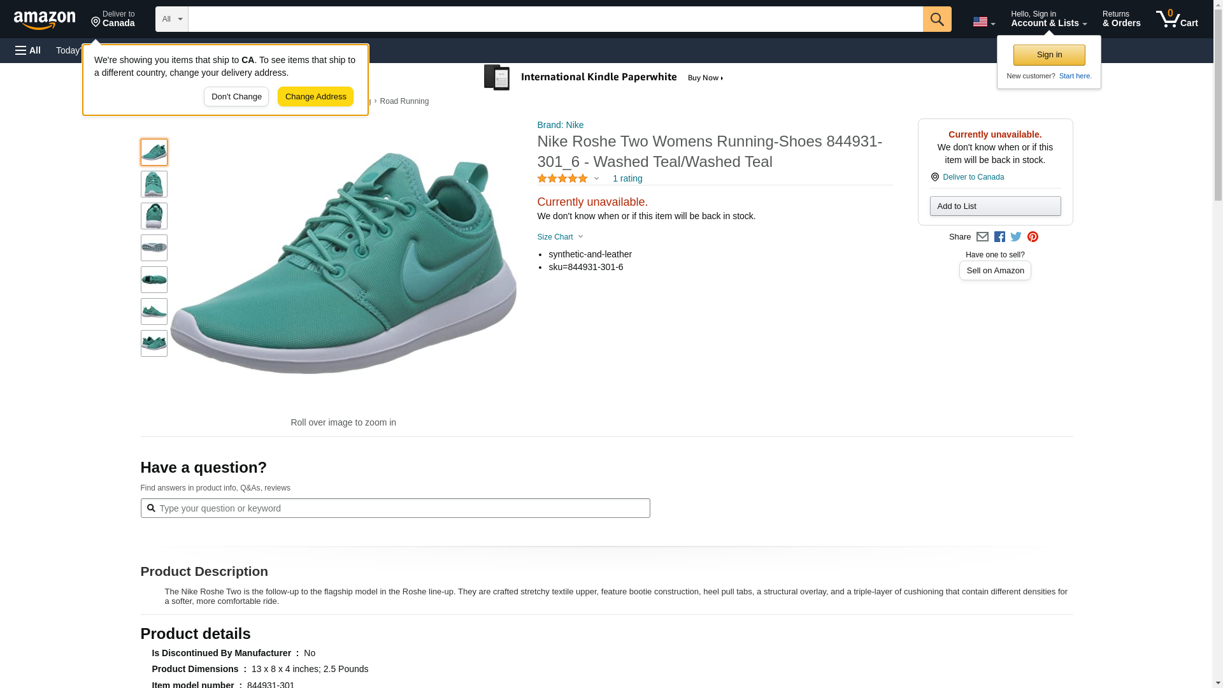This screenshot has width=1223, height=688.
Task: Click the search magnifier Go button
Action: (x=936, y=19)
